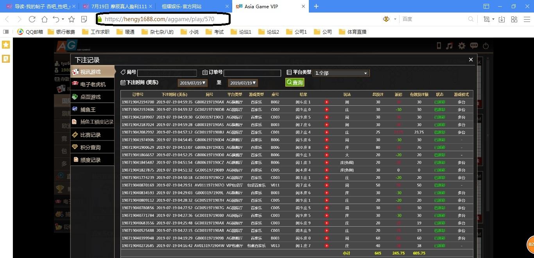The height and width of the screenshot is (258, 534).
Task: Open 比赛记录 tab
Action: (93, 135)
